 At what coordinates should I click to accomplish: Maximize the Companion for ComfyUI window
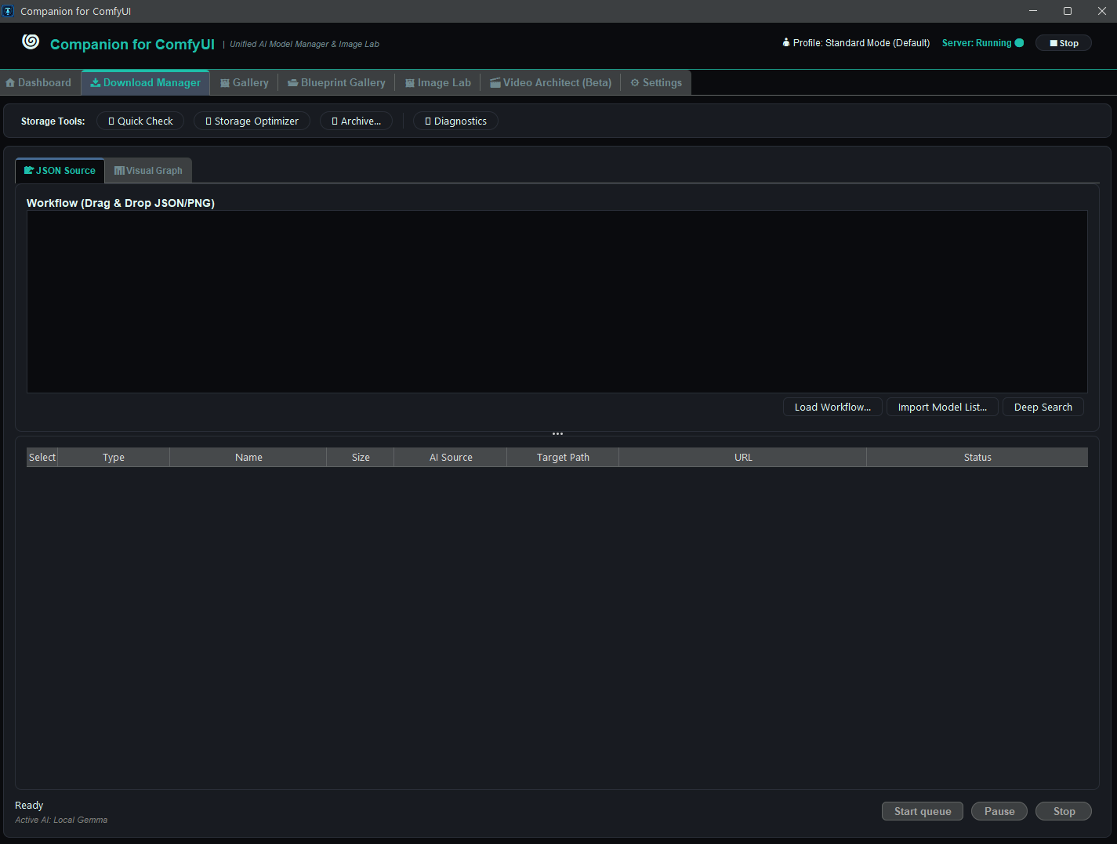[1067, 11]
